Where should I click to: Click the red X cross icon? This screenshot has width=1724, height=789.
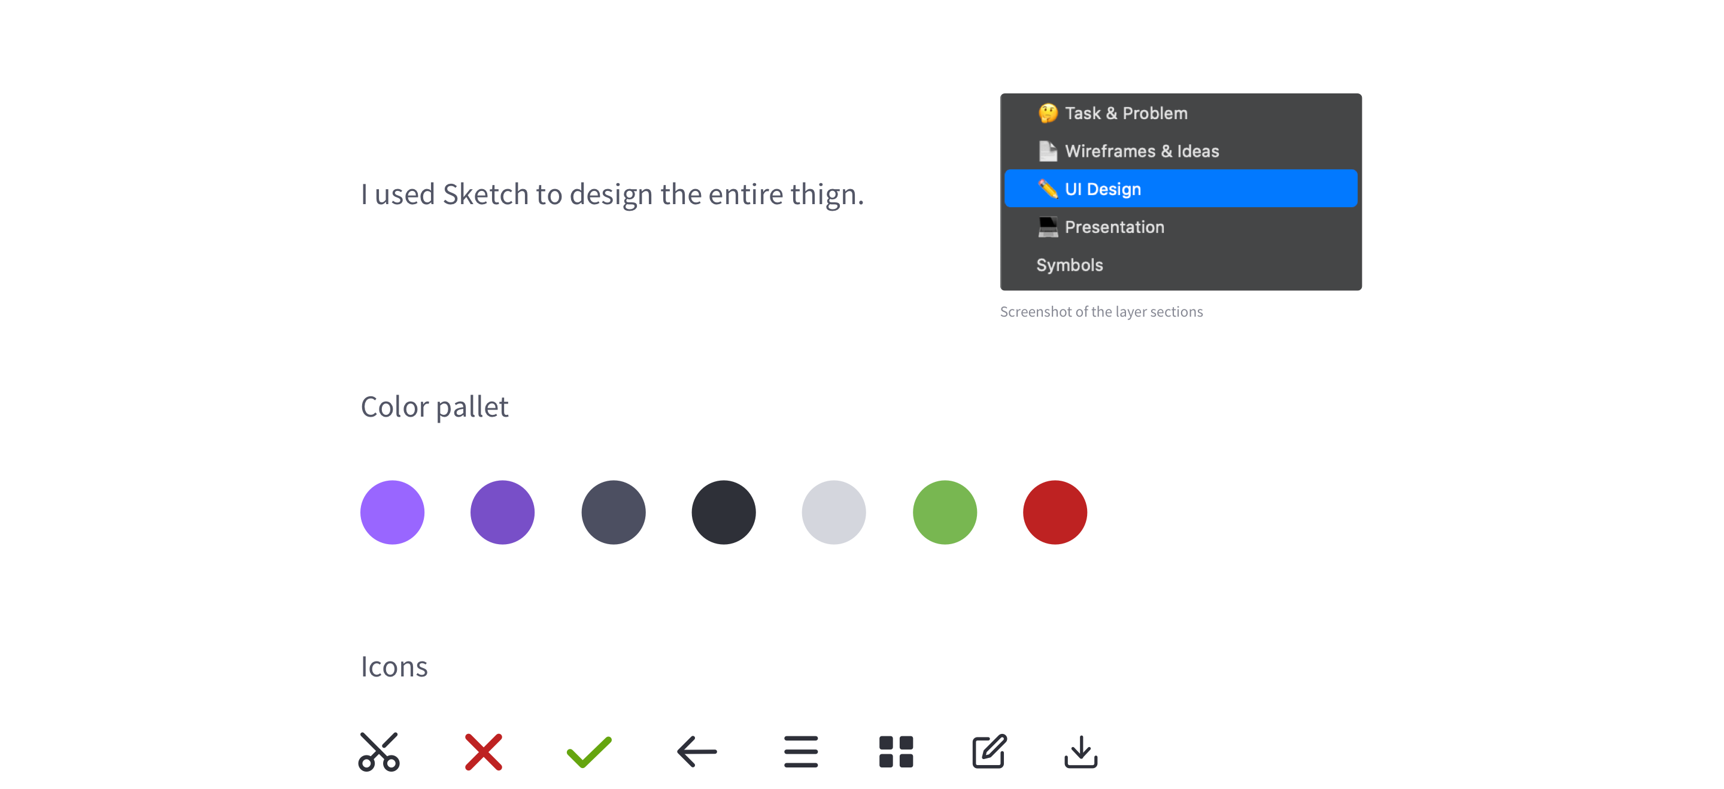(483, 751)
